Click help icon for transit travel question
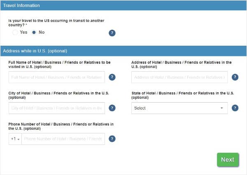Image resolution: width=247 pixels, height=175 pixels. (112, 33)
